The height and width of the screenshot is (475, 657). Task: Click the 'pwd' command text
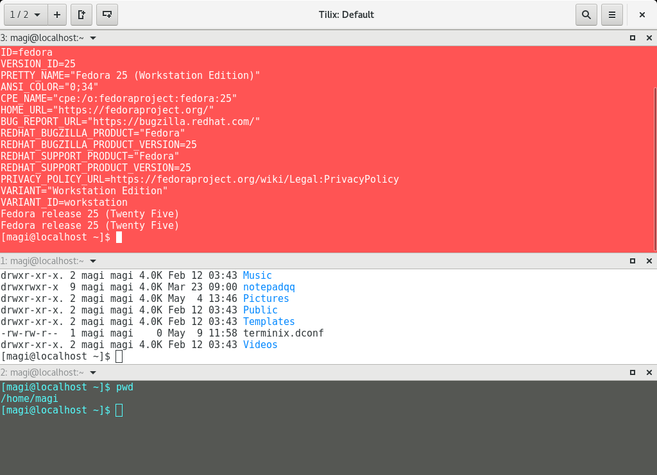[x=125, y=387]
